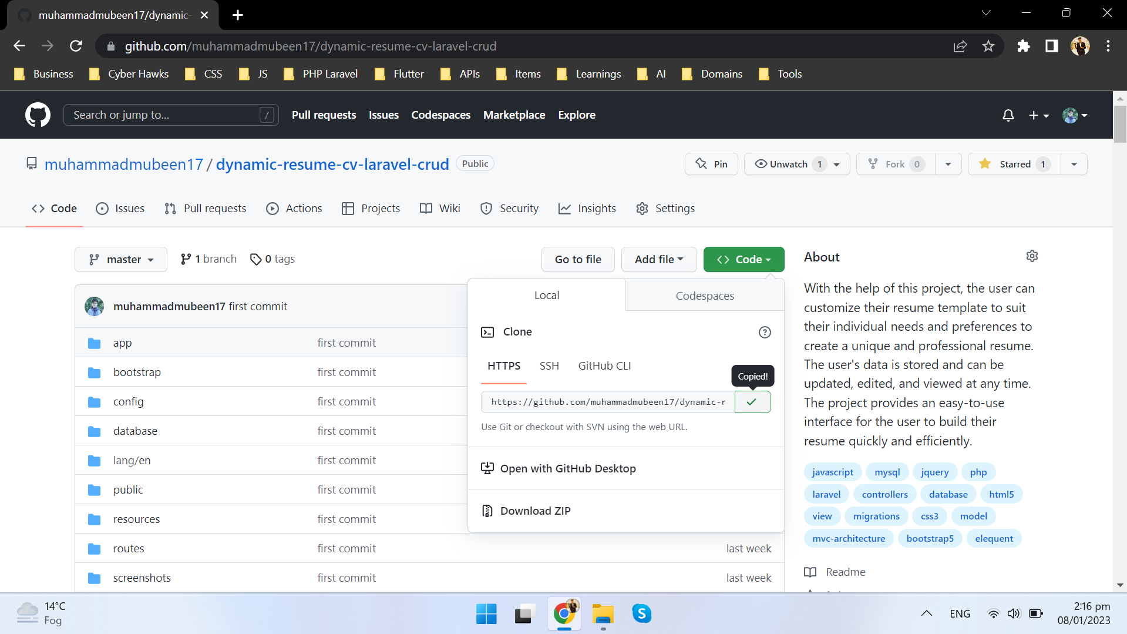1127x634 pixels.
Task: Click the GitHub Octocat home logo
Action: point(38,115)
